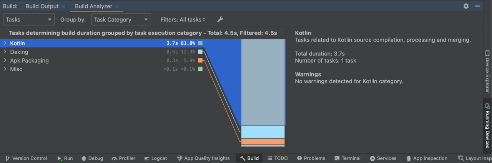The height and width of the screenshot is (163, 492).
Task: Open the wrench settings icon in filter bar
Action: click(220, 20)
